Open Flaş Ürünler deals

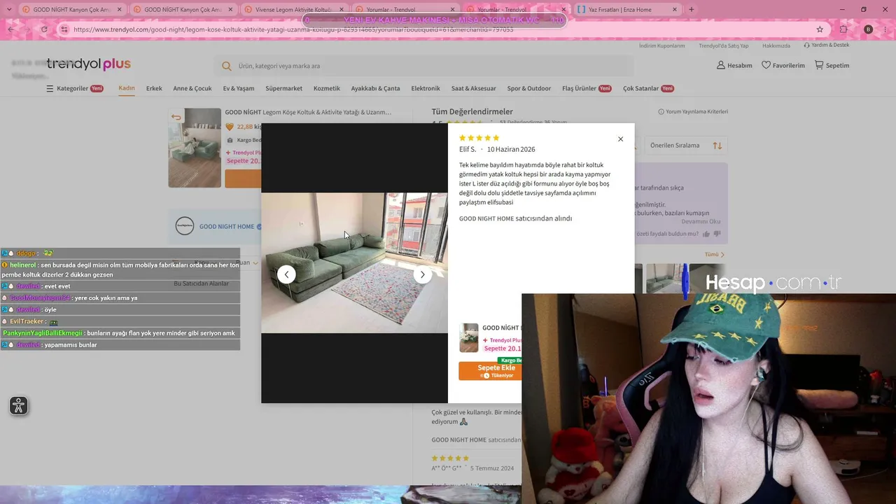[587, 88]
